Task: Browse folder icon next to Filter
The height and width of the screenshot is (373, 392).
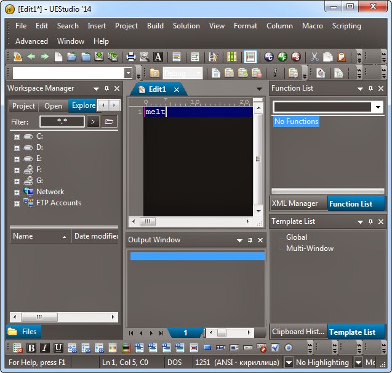Action: point(110,121)
